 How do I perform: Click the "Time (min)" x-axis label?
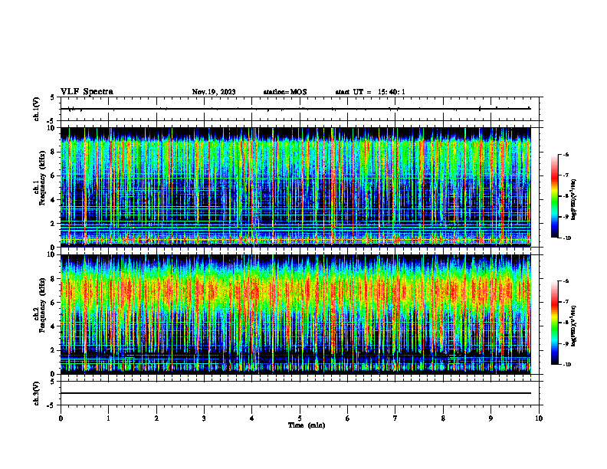tap(307, 425)
